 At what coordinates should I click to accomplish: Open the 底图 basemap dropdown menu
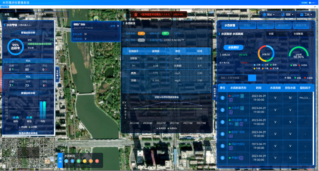pos(287,15)
